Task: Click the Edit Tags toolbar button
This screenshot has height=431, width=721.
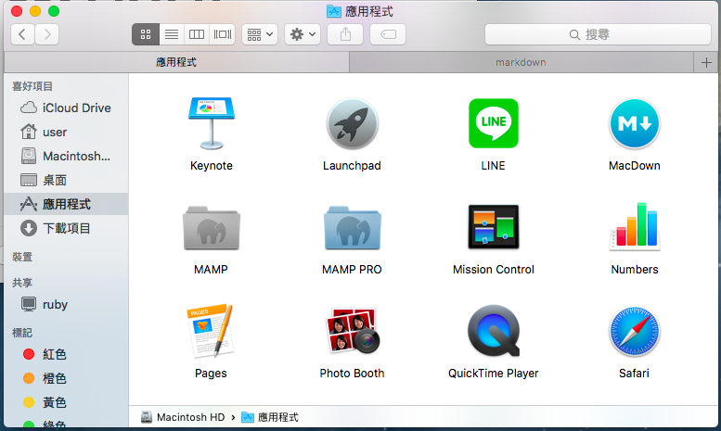Action: (x=388, y=34)
